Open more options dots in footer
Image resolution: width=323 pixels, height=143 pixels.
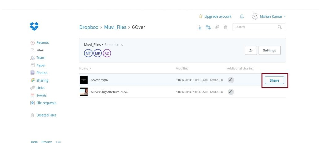pos(58,142)
